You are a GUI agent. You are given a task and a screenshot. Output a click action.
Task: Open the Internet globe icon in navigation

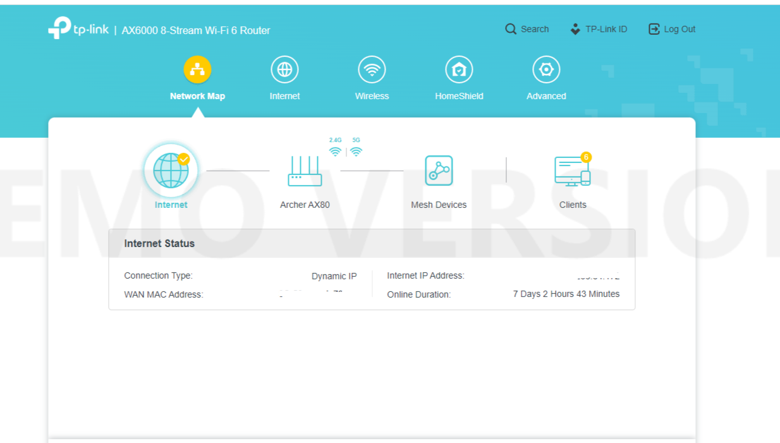coord(284,70)
